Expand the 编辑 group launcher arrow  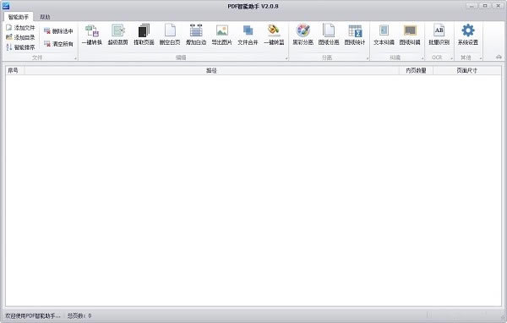[286, 58]
